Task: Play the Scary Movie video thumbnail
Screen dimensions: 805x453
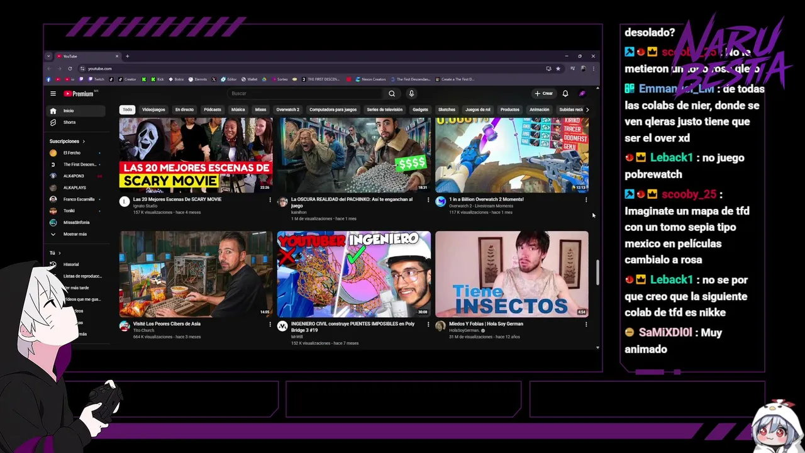Action: tap(196, 155)
